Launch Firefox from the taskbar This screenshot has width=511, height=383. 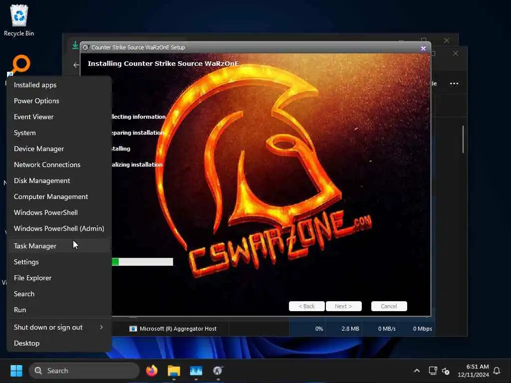pyautogui.click(x=152, y=371)
